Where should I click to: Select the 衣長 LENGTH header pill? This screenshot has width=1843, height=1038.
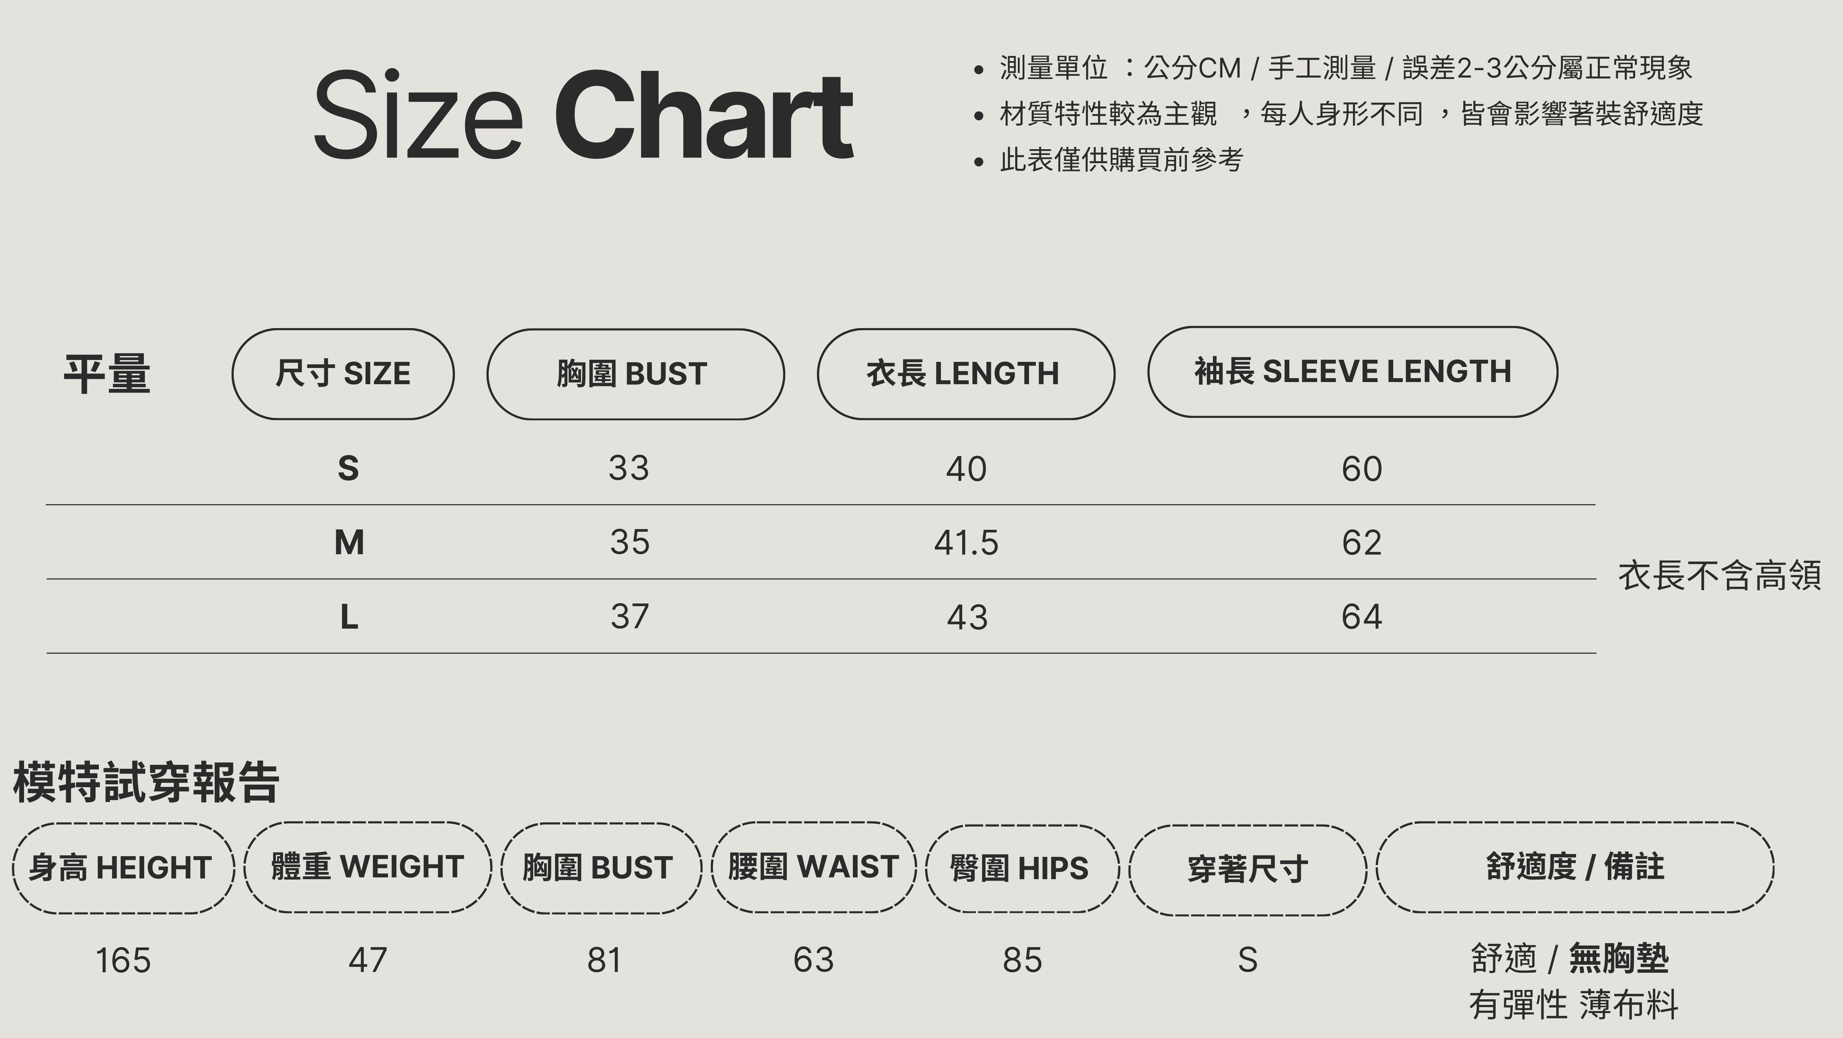click(x=965, y=374)
